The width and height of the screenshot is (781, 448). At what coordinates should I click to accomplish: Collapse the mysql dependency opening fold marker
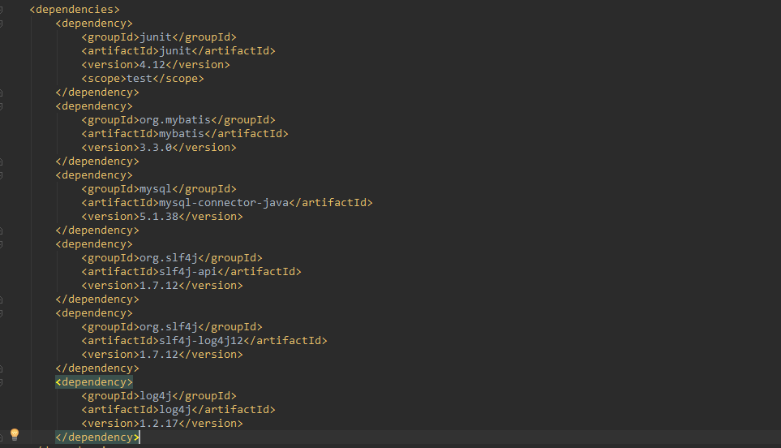pyautogui.click(x=1, y=175)
